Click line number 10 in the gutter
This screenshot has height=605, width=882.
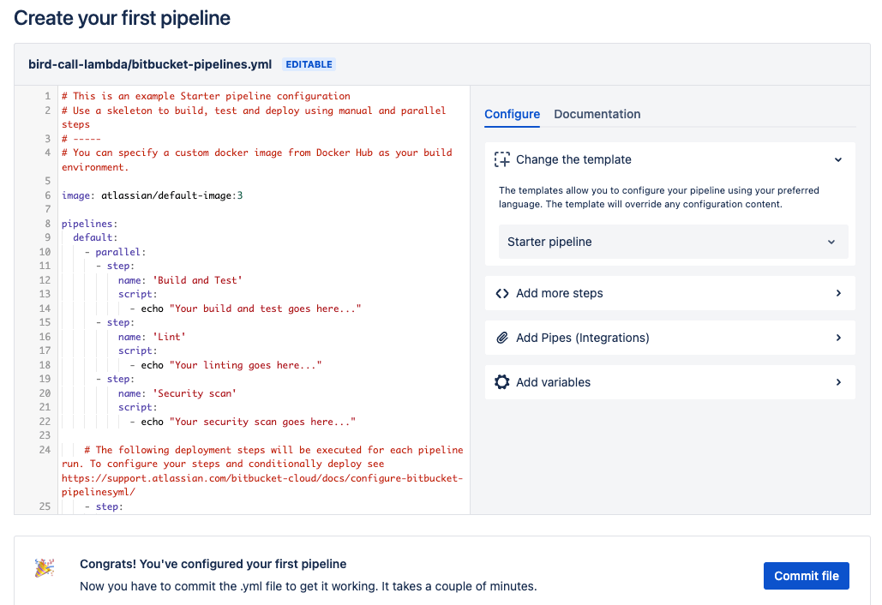coord(45,252)
